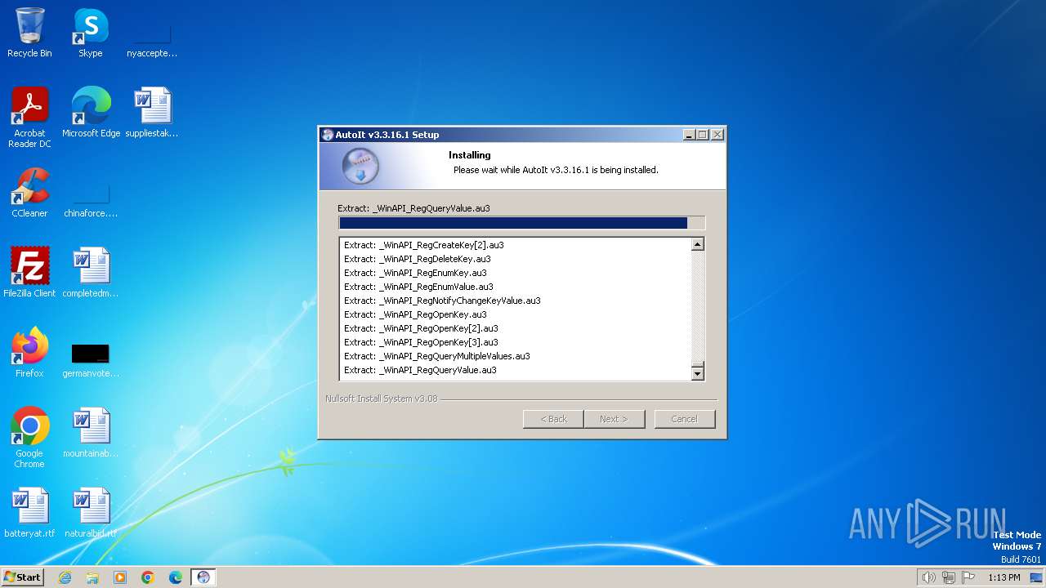Click the disabled Back button
1046x588 pixels.
coord(553,419)
